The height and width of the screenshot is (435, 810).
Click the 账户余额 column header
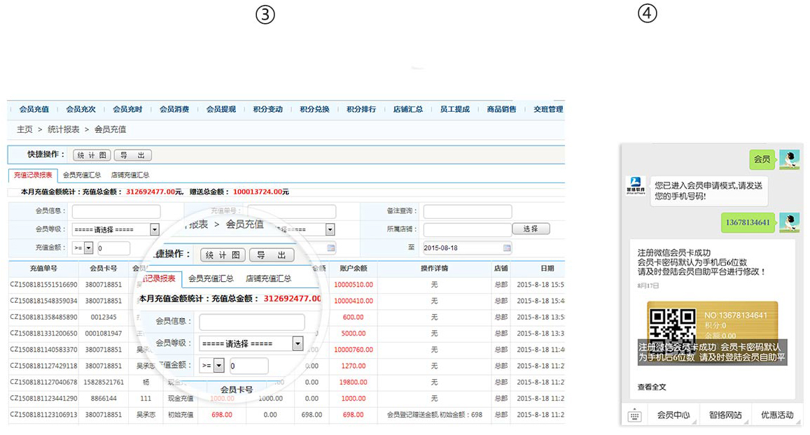[x=354, y=269]
